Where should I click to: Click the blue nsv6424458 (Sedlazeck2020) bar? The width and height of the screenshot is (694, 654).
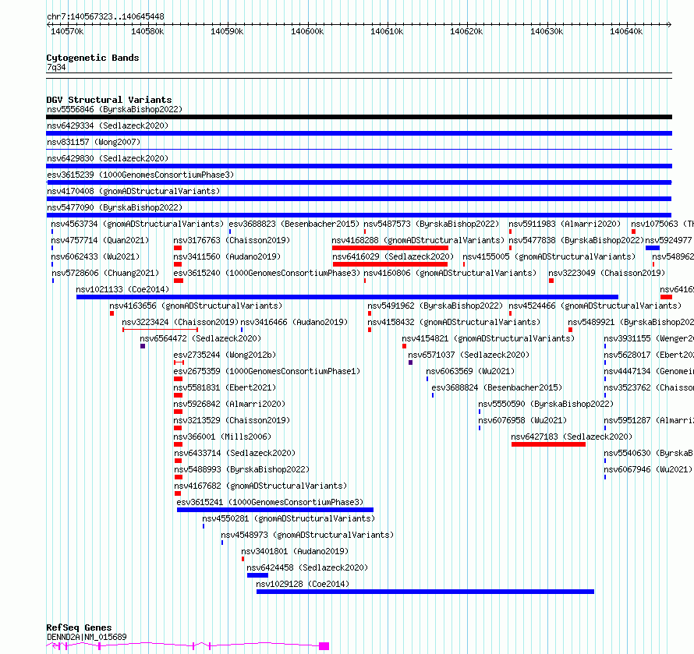coord(257,575)
